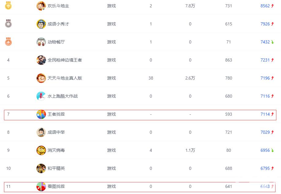This screenshot has width=281, height=194.
Task: Select the 水上跑酷大作战 app icon
Action: point(41,96)
